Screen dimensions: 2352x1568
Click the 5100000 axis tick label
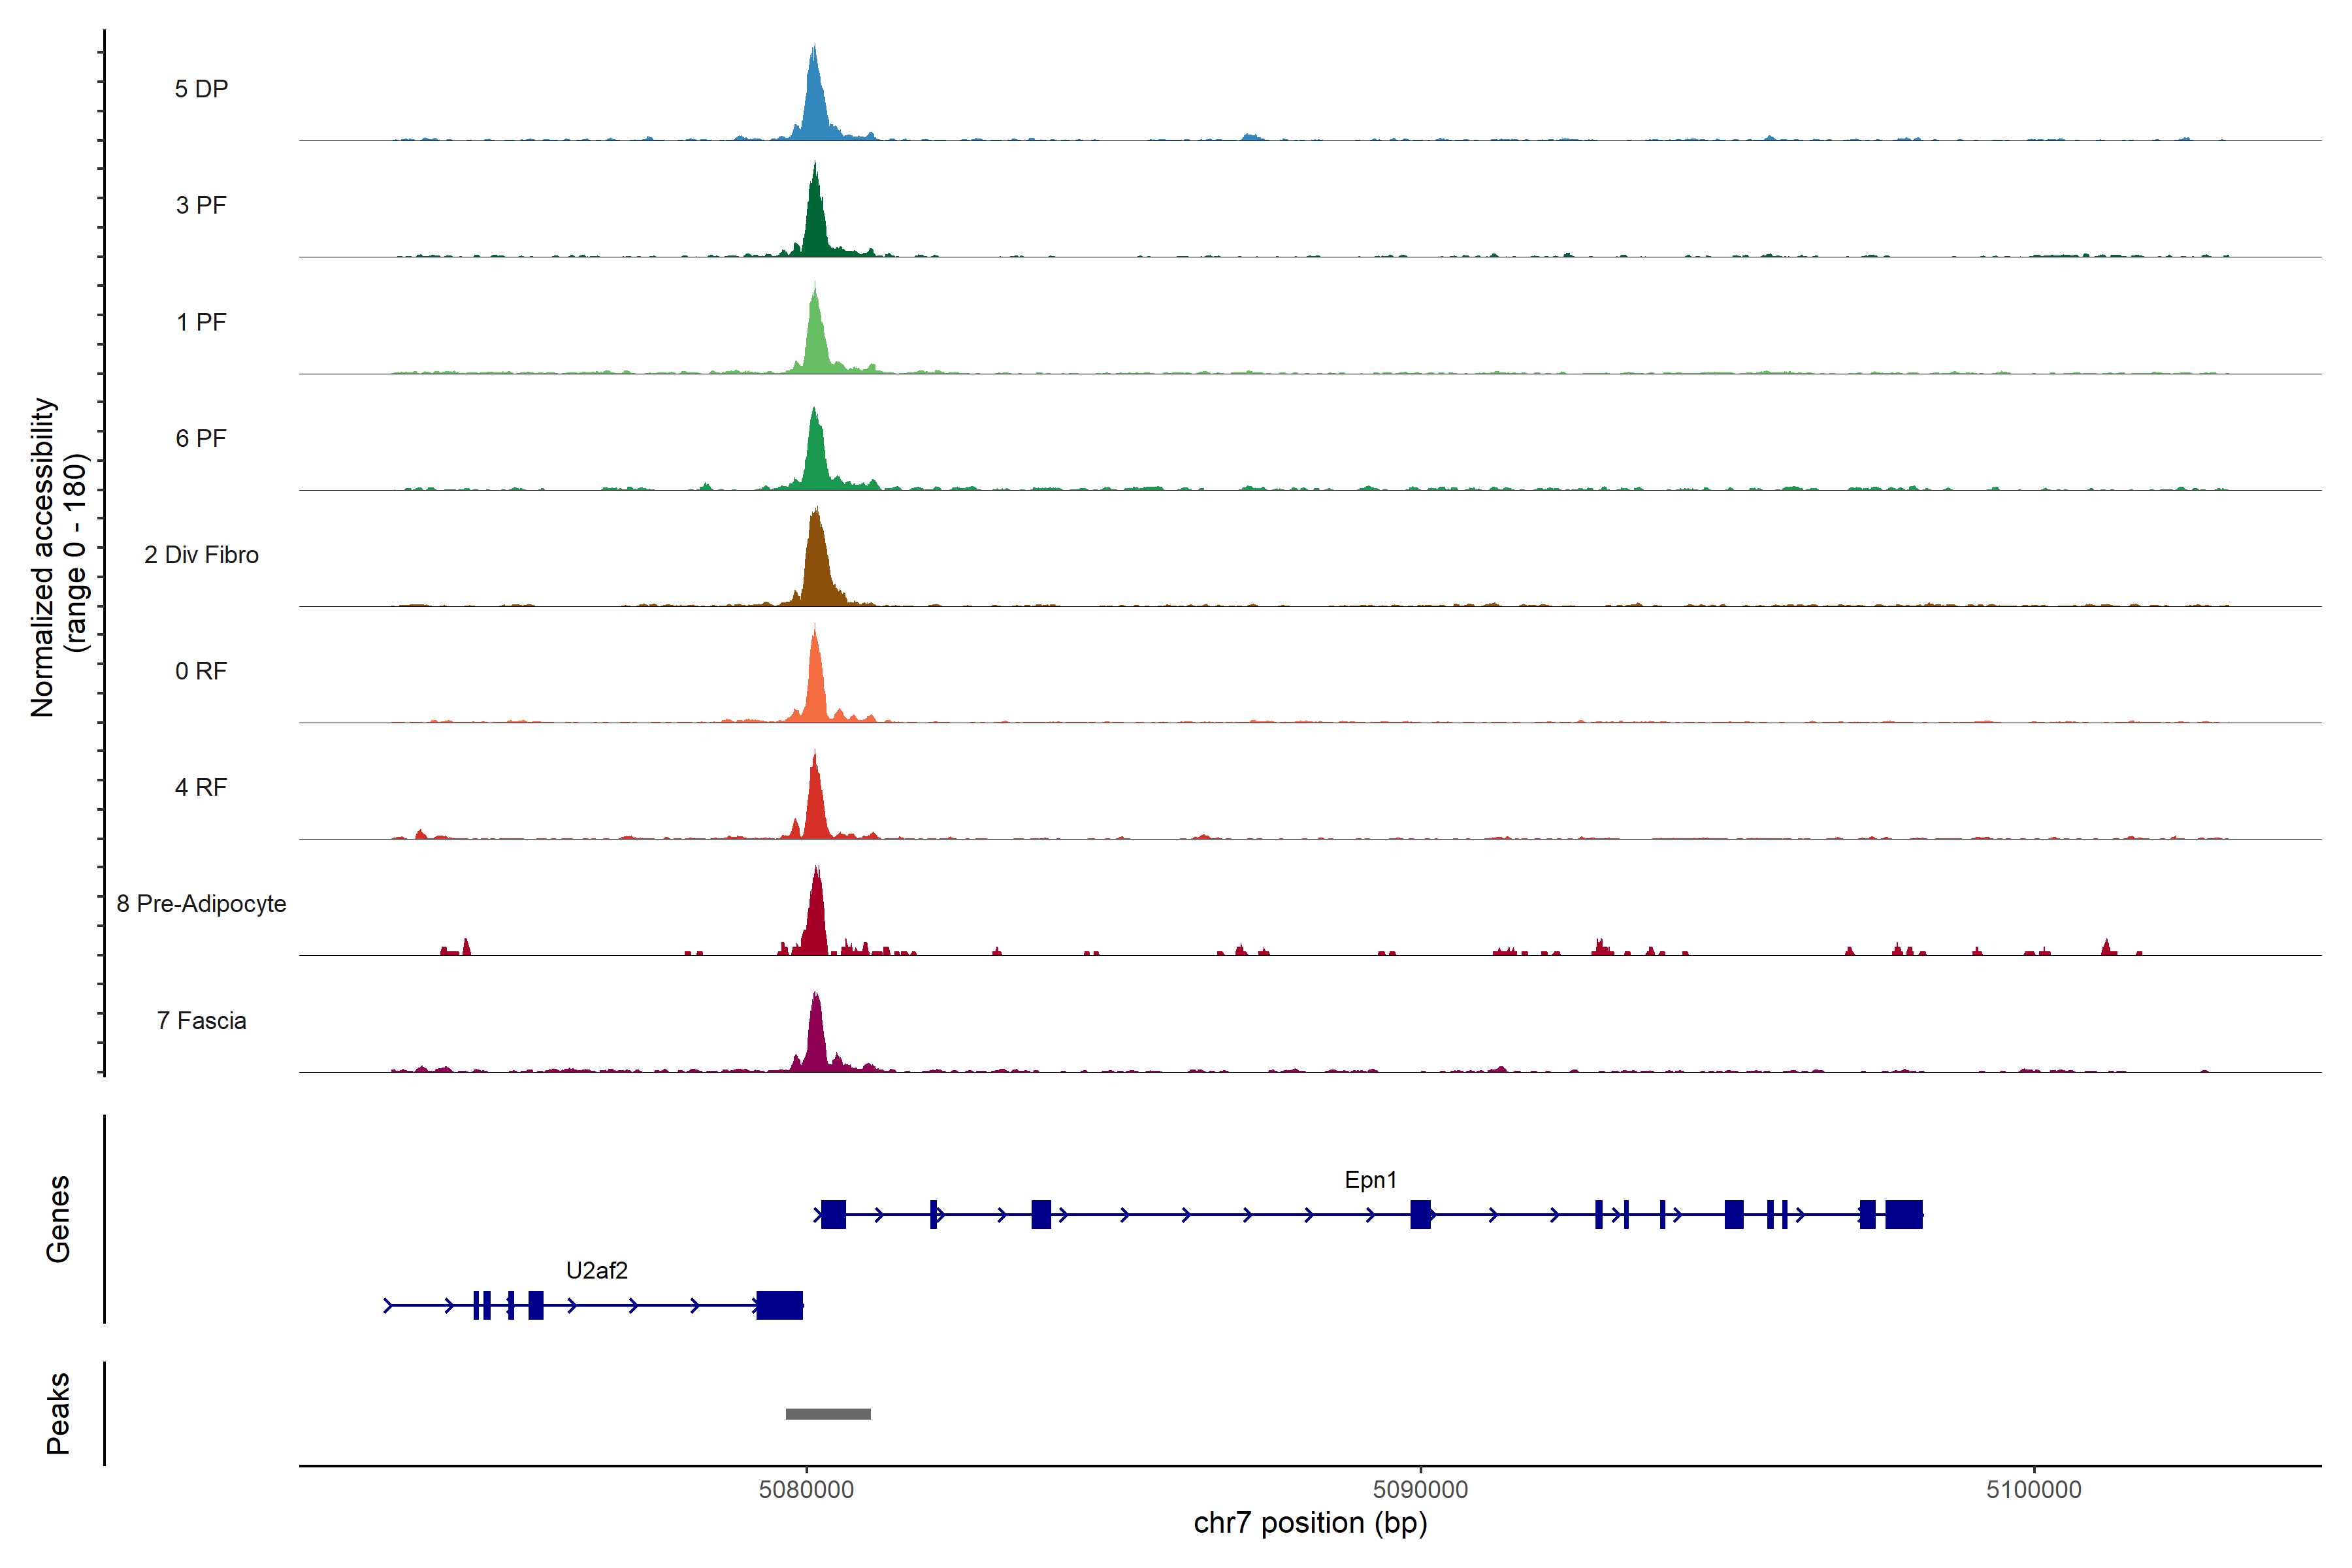point(2033,1490)
